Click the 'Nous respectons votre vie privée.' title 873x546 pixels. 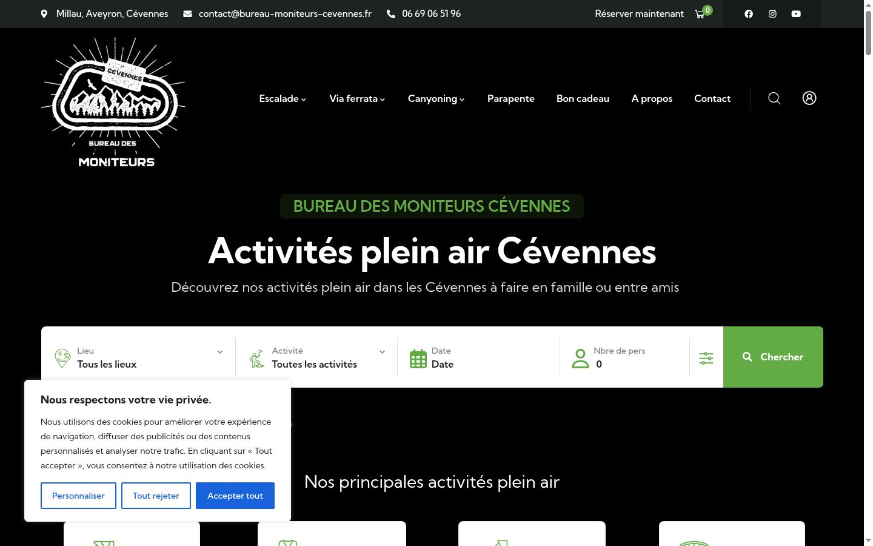pyautogui.click(x=126, y=400)
